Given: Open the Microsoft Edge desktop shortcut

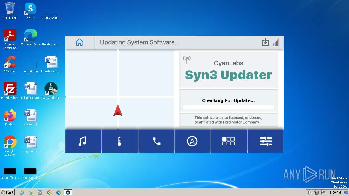Looking at the screenshot, I should click(x=30, y=38).
